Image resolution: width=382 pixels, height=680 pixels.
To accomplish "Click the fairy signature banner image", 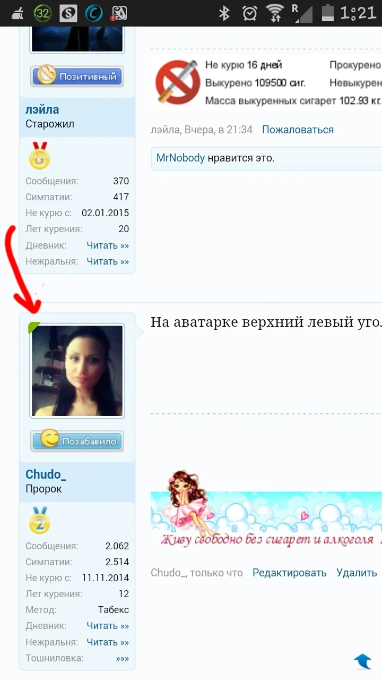I will click(266, 509).
